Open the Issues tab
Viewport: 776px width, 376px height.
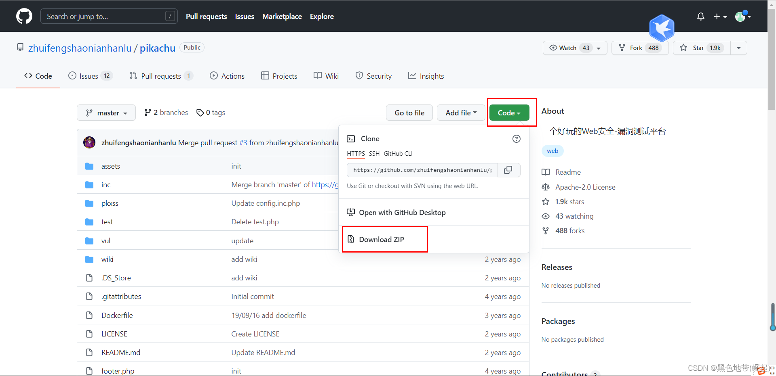click(90, 76)
